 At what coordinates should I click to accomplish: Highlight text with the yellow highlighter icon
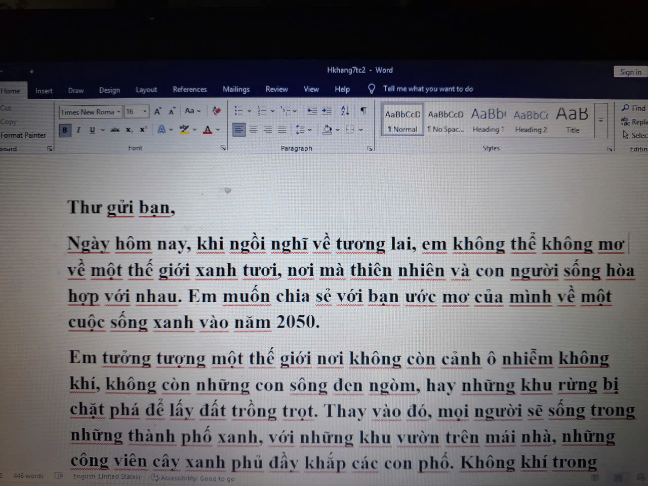click(x=184, y=130)
